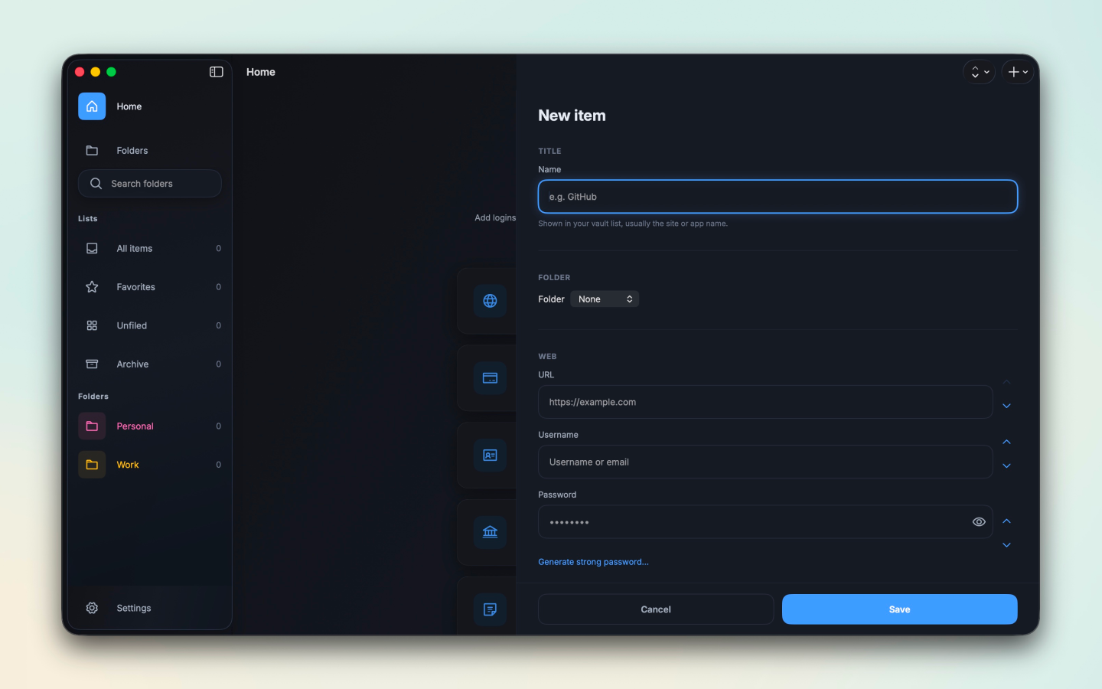Open the Folder None dropdown
1102x689 pixels.
[x=605, y=299]
